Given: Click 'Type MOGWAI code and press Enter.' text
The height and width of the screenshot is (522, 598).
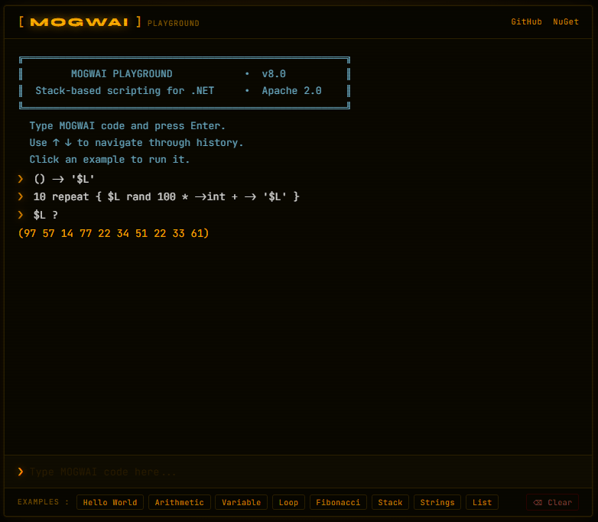Looking at the screenshot, I should coord(128,126).
